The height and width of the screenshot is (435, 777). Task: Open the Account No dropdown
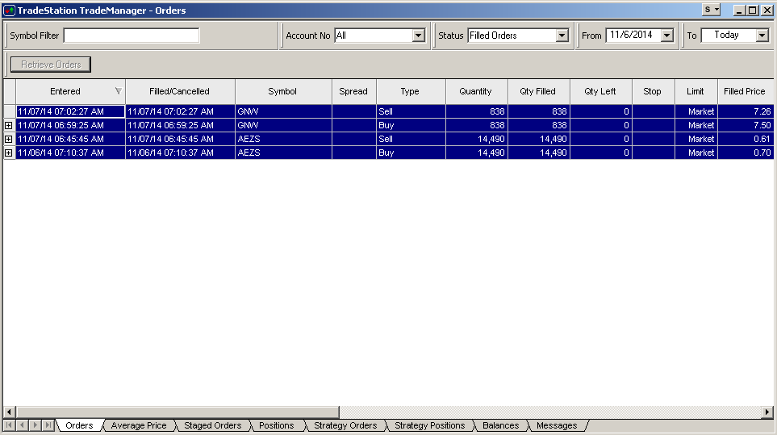pyautogui.click(x=418, y=36)
